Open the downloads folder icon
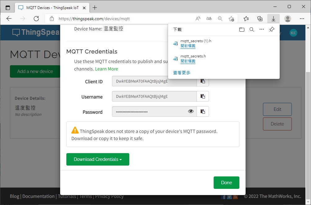Viewport: 311px width, 205px height. [242, 30]
